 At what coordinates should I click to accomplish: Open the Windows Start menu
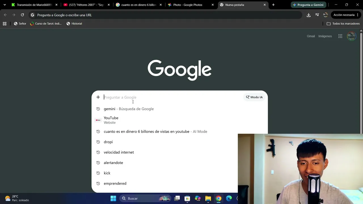(x=113, y=198)
